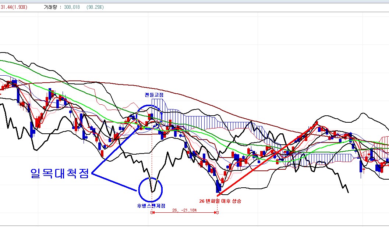The width and height of the screenshot is (389, 227).
Task: Select the right endpoint of the red measurement line
Action: click(217, 213)
